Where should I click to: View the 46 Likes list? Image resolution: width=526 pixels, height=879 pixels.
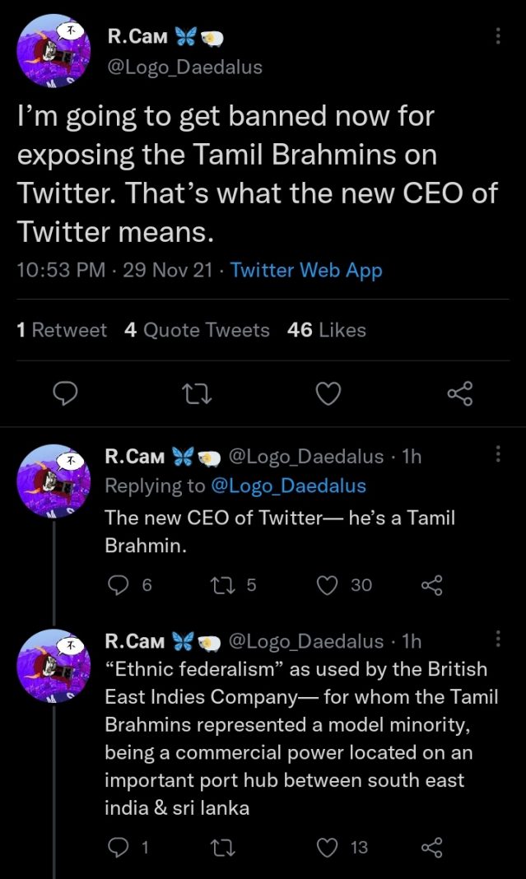point(327,330)
